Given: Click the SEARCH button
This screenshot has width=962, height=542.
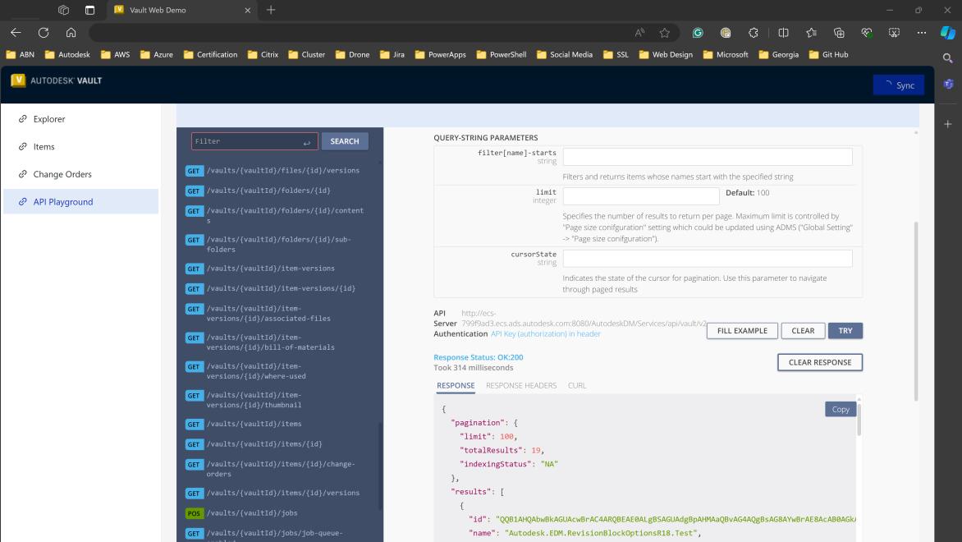Looking at the screenshot, I should [345, 141].
